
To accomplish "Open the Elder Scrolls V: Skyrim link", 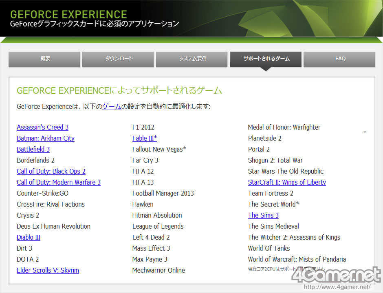I will 48,270.
